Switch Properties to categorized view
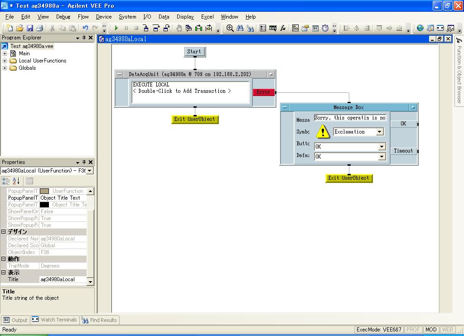464x336 pixels. (6, 181)
